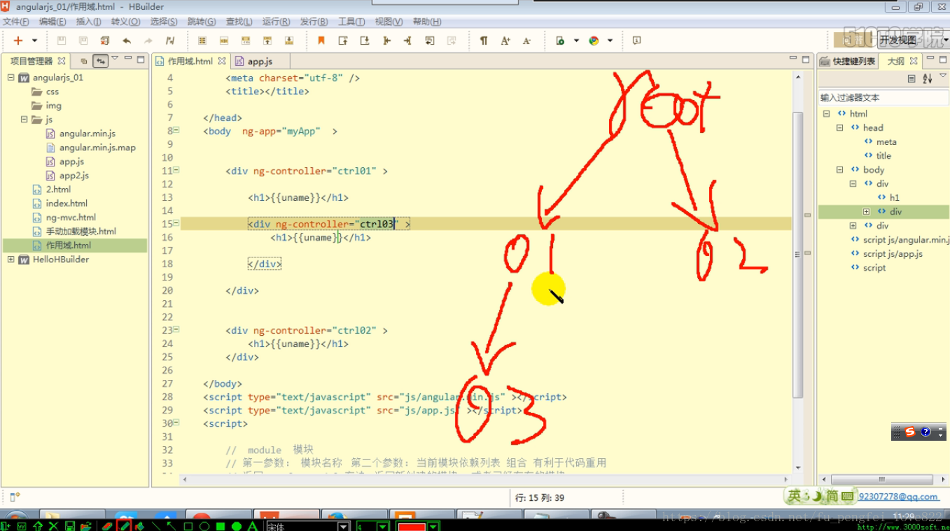The height and width of the screenshot is (531, 950).
Task: Select script js/app.js in outline
Action: coord(893,254)
